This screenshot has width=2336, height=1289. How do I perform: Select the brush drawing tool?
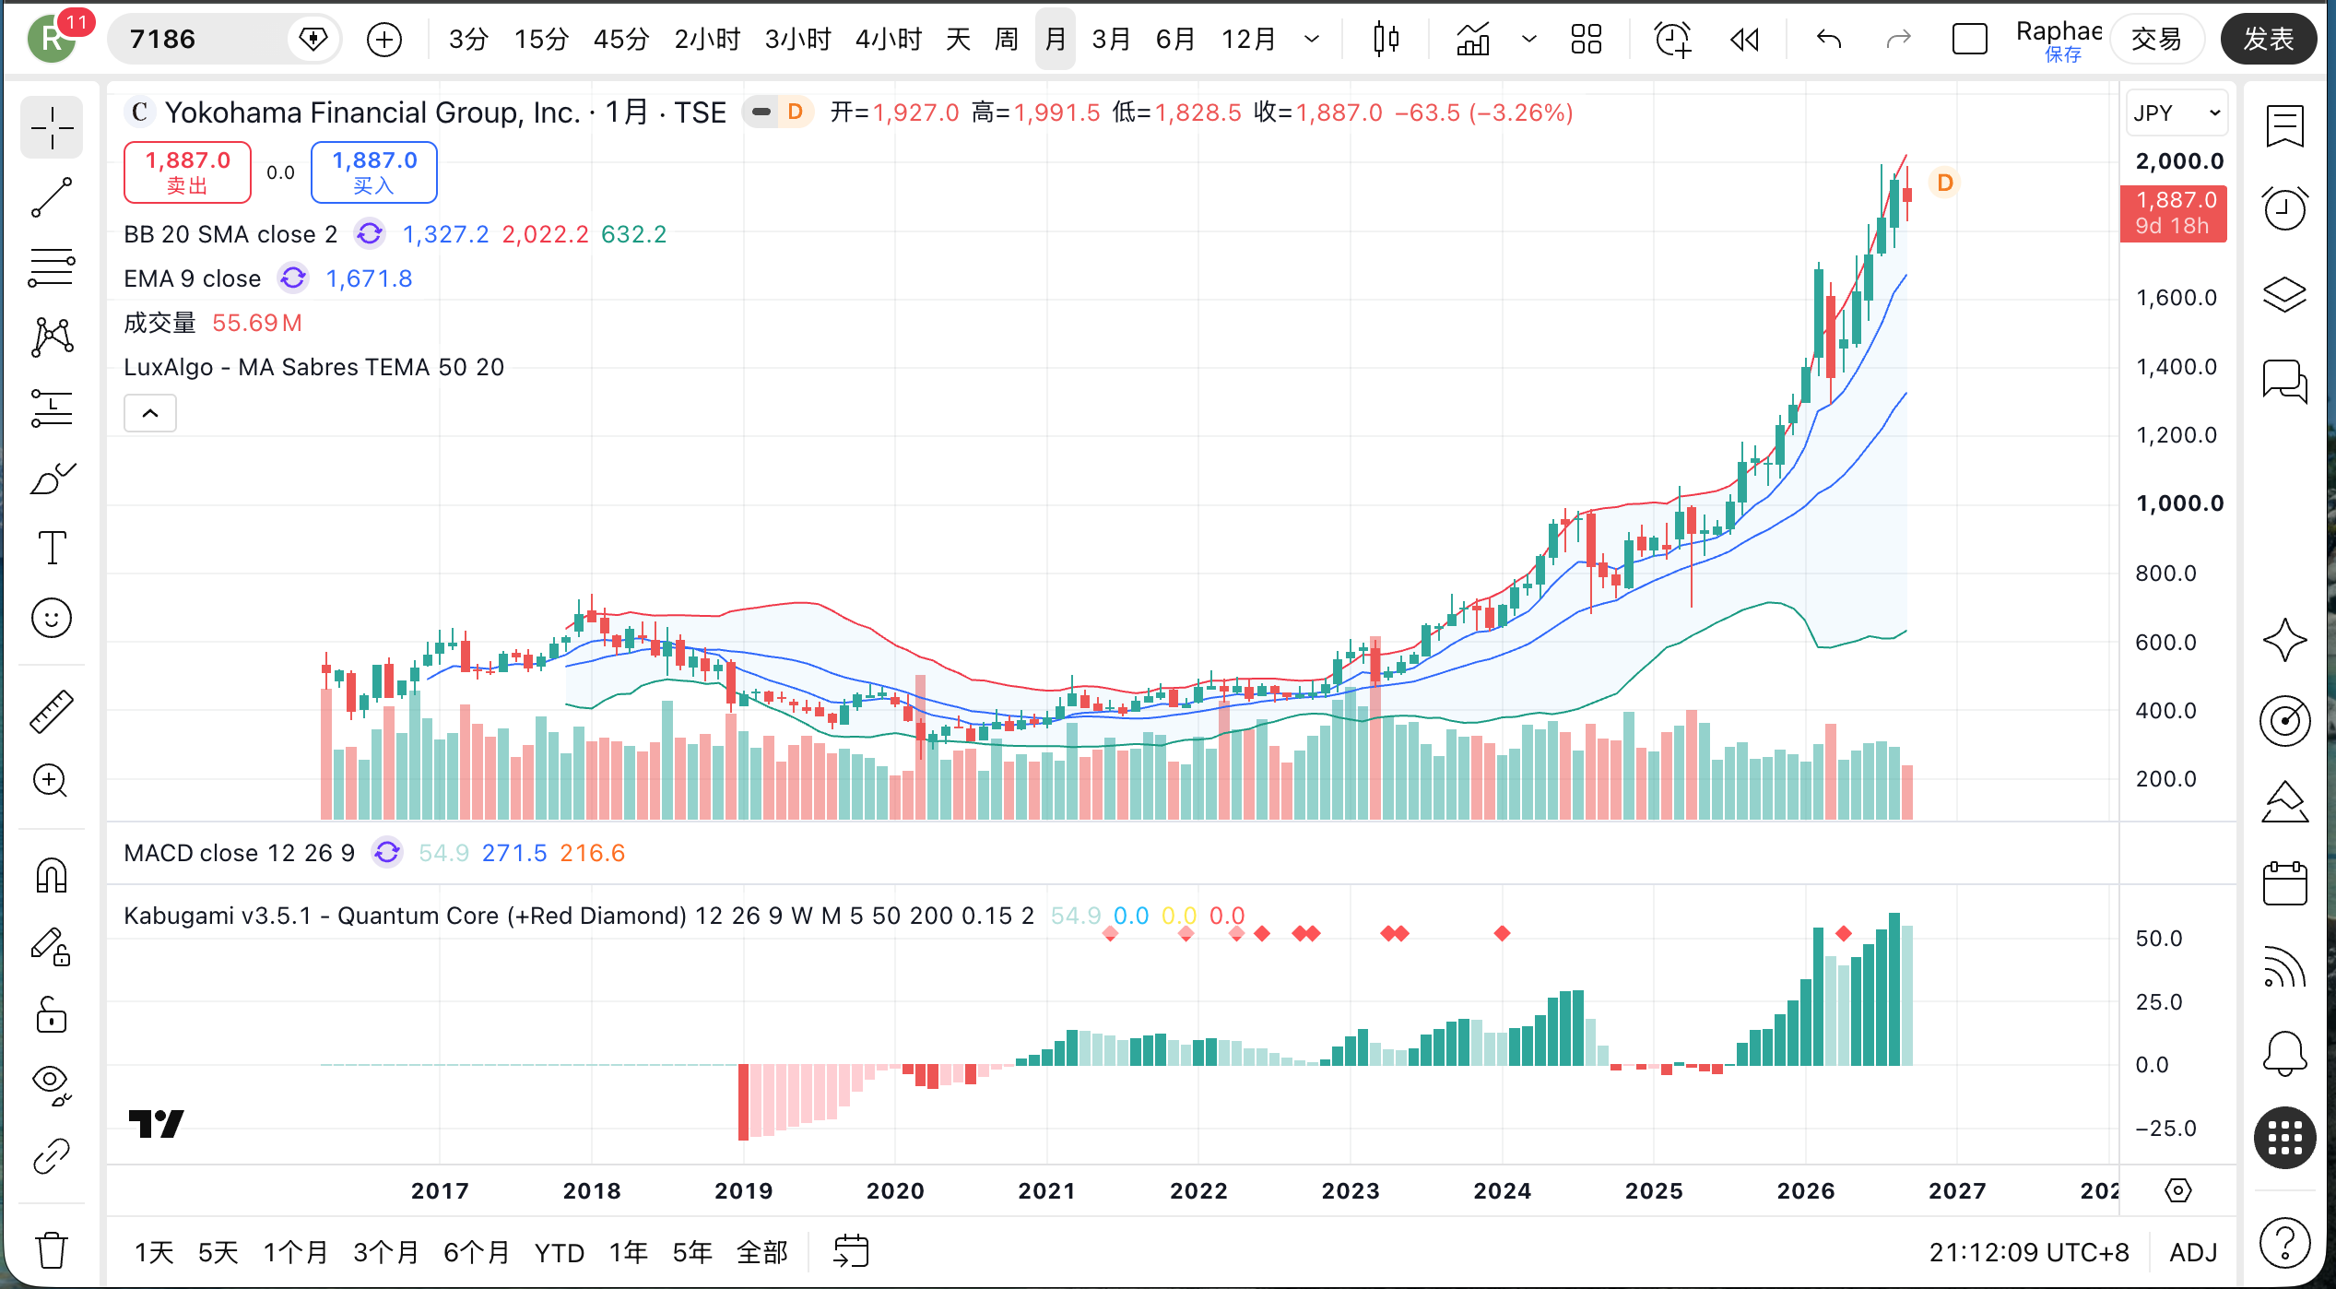tap(52, 479)
